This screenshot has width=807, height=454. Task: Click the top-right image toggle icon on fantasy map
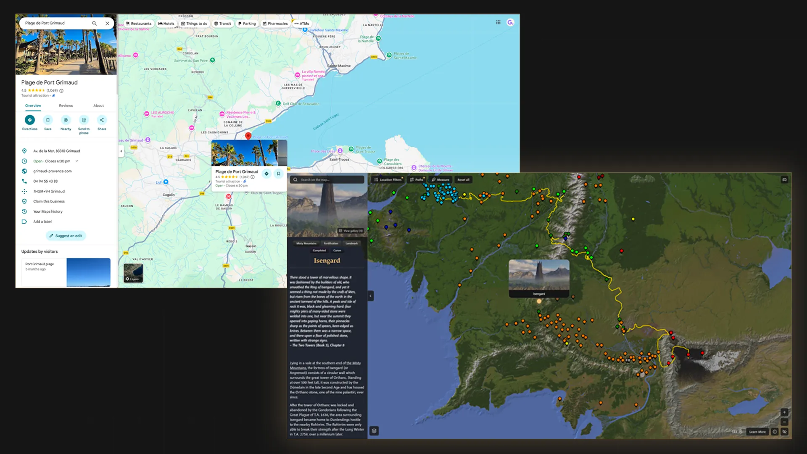pyautogui.click(x=784, y=179)
